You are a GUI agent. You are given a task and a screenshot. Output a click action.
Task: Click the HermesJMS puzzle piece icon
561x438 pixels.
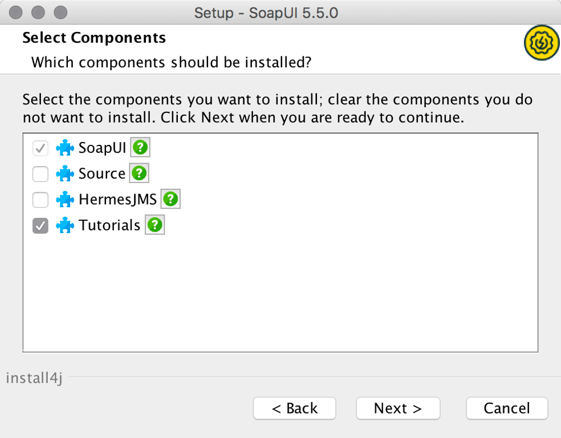pyautogui.click(x=65, y=199)
